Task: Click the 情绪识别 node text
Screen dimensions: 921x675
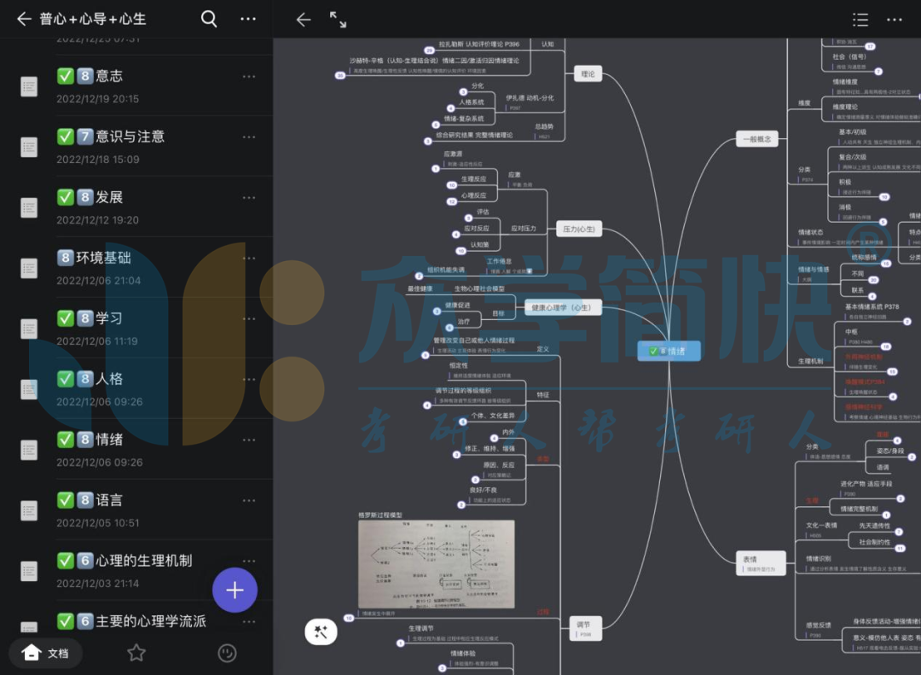Action: tap(818, 559)
